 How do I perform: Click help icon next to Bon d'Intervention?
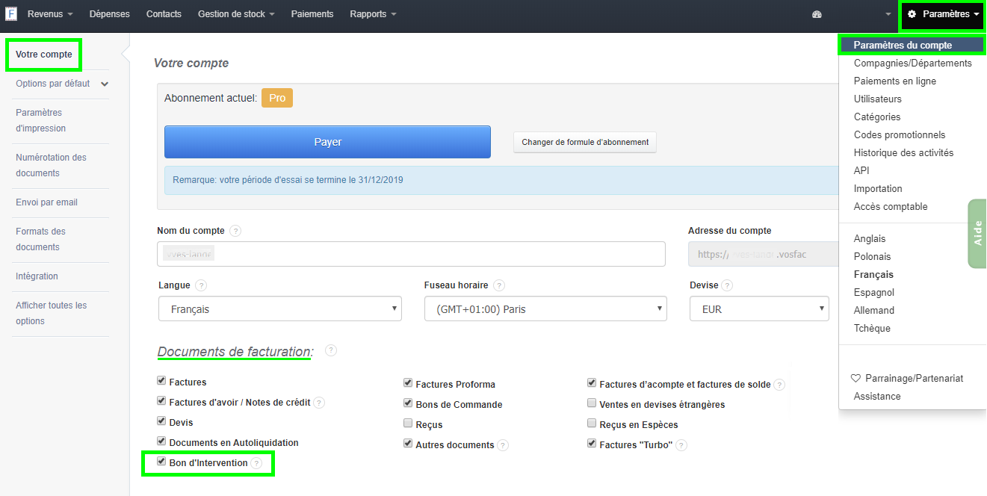[x=258, y=463]
